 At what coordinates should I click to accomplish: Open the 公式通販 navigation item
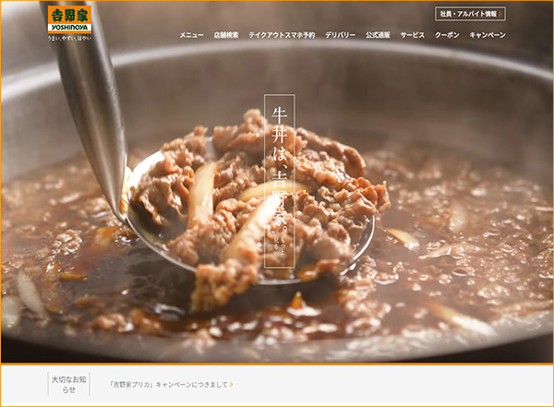coord(378,35)
